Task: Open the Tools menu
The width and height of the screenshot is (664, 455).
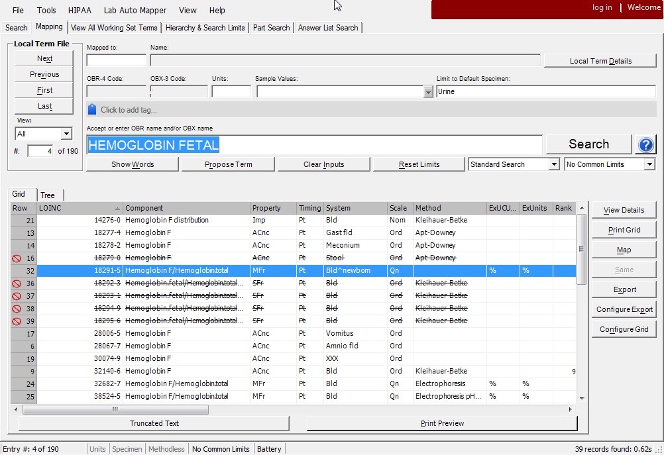Action: 46,10
